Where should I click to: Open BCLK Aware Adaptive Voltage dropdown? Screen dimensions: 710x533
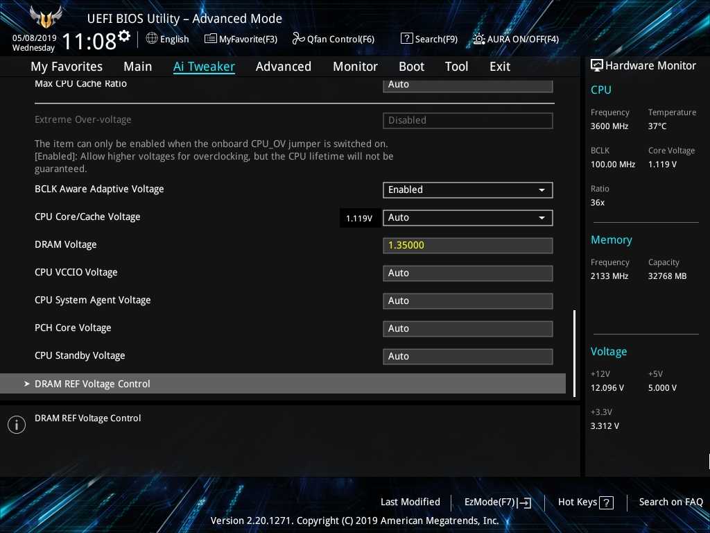tap(467, 189)
